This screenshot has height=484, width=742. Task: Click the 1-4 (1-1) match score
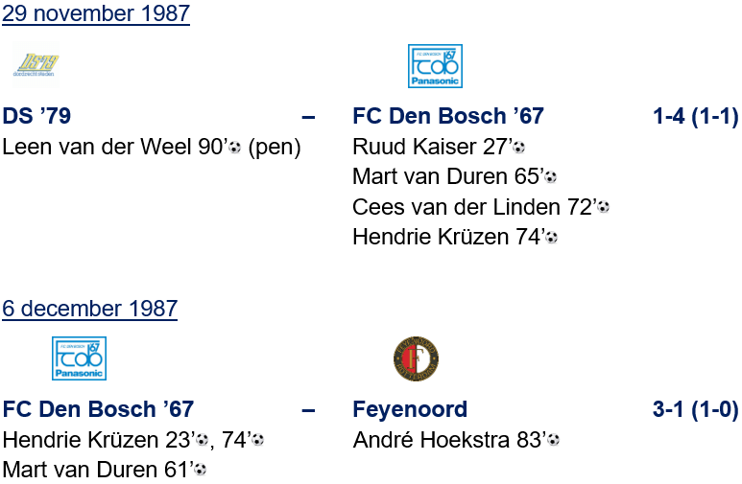(695, 117)
